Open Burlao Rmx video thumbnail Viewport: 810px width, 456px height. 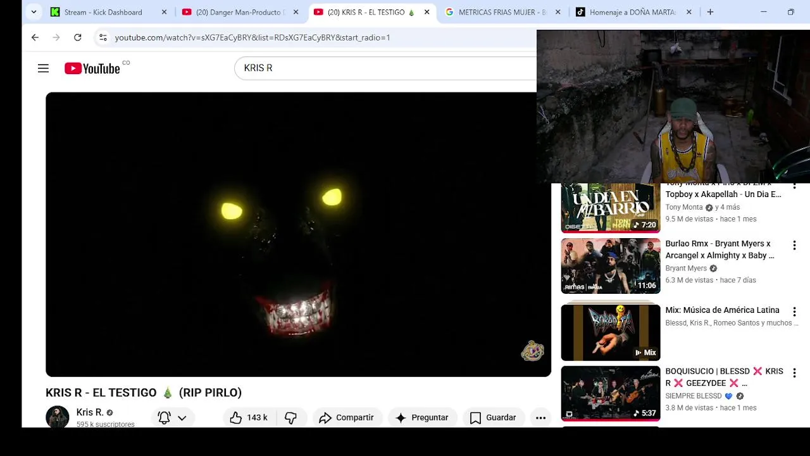(x=610, y=266)
